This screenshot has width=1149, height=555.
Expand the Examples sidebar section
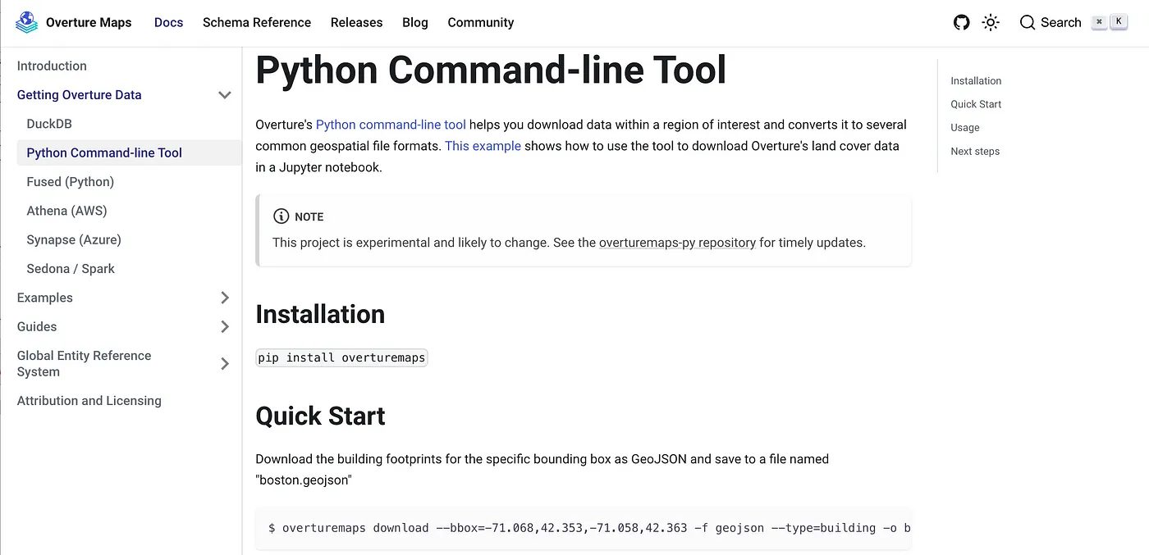click(x=224, y=298)
